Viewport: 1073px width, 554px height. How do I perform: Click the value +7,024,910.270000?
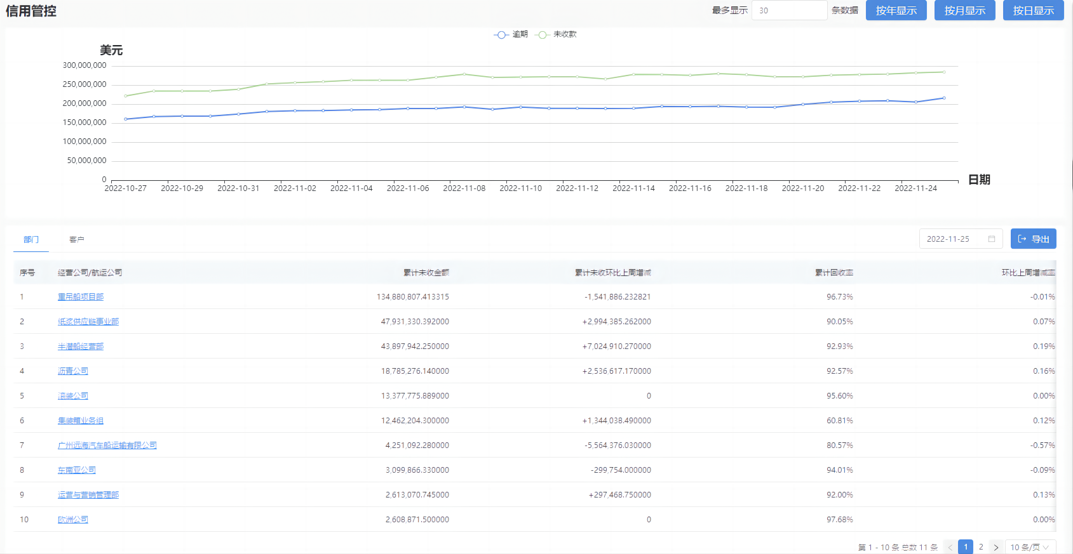617,346
